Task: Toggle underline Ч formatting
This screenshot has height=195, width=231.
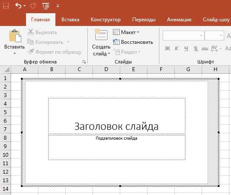Action: 186,48
